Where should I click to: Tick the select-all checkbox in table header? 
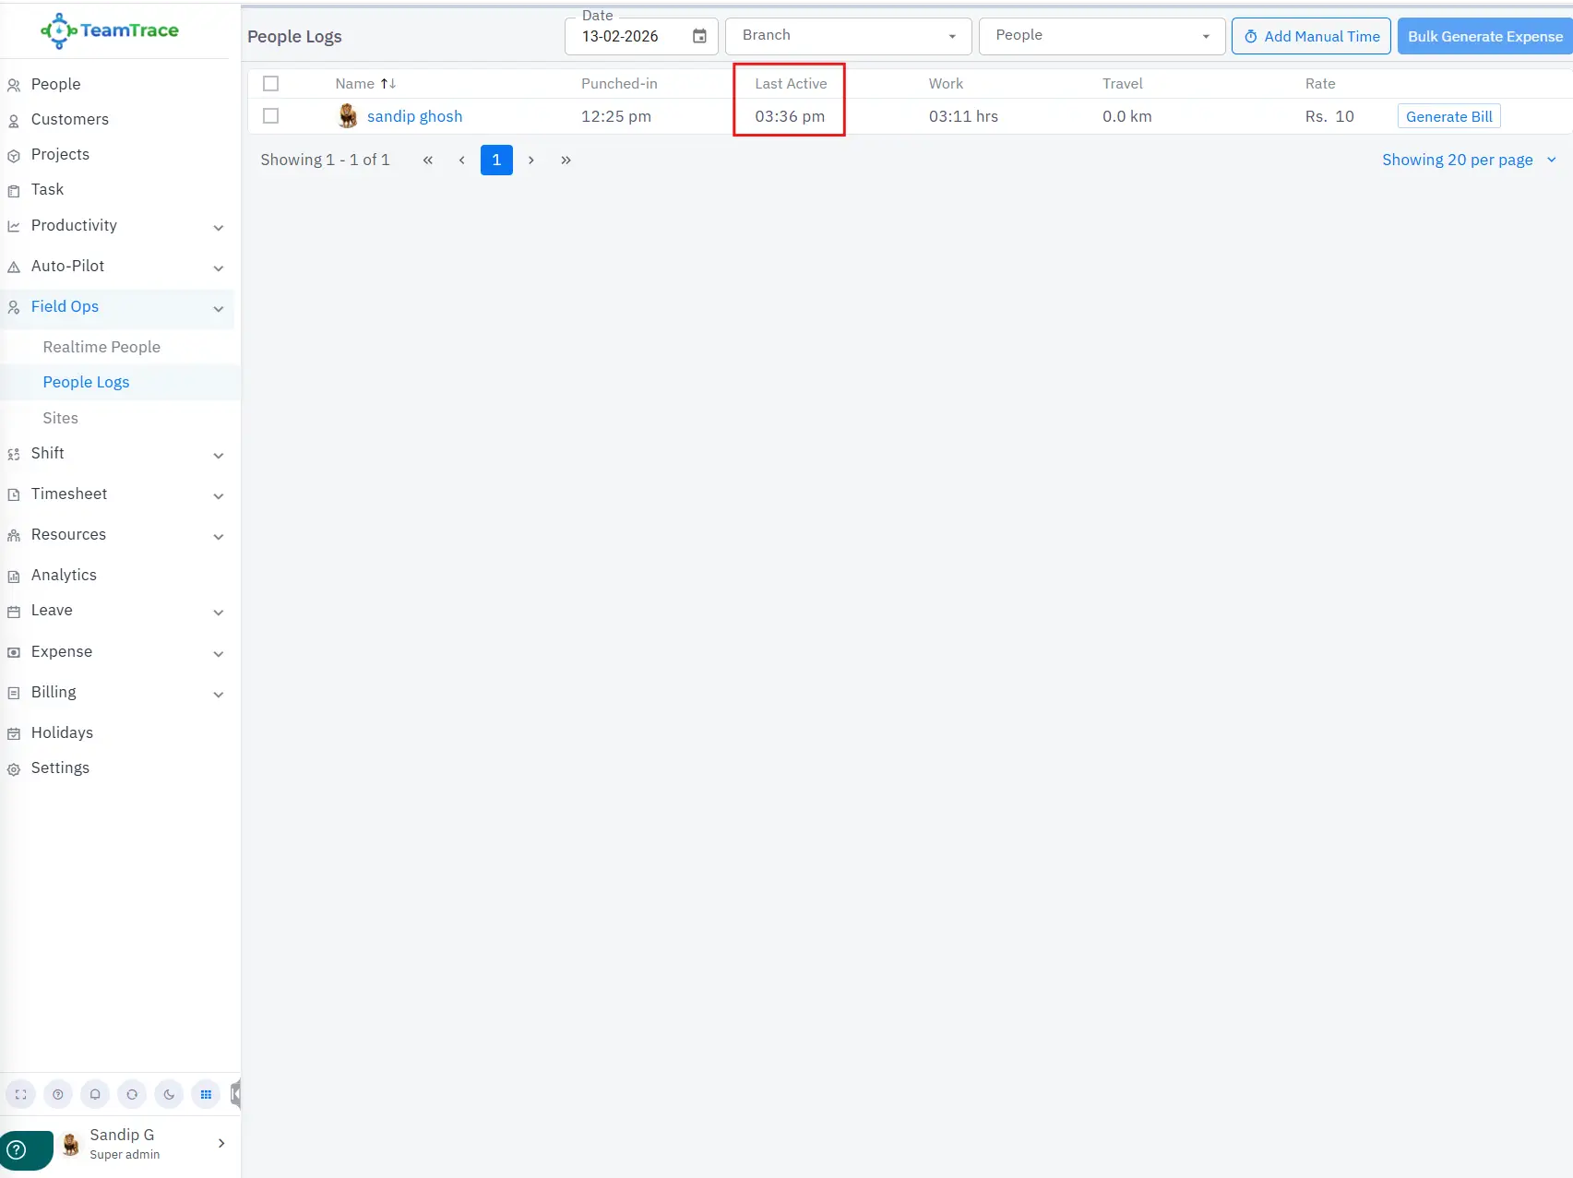pos(270,84)
